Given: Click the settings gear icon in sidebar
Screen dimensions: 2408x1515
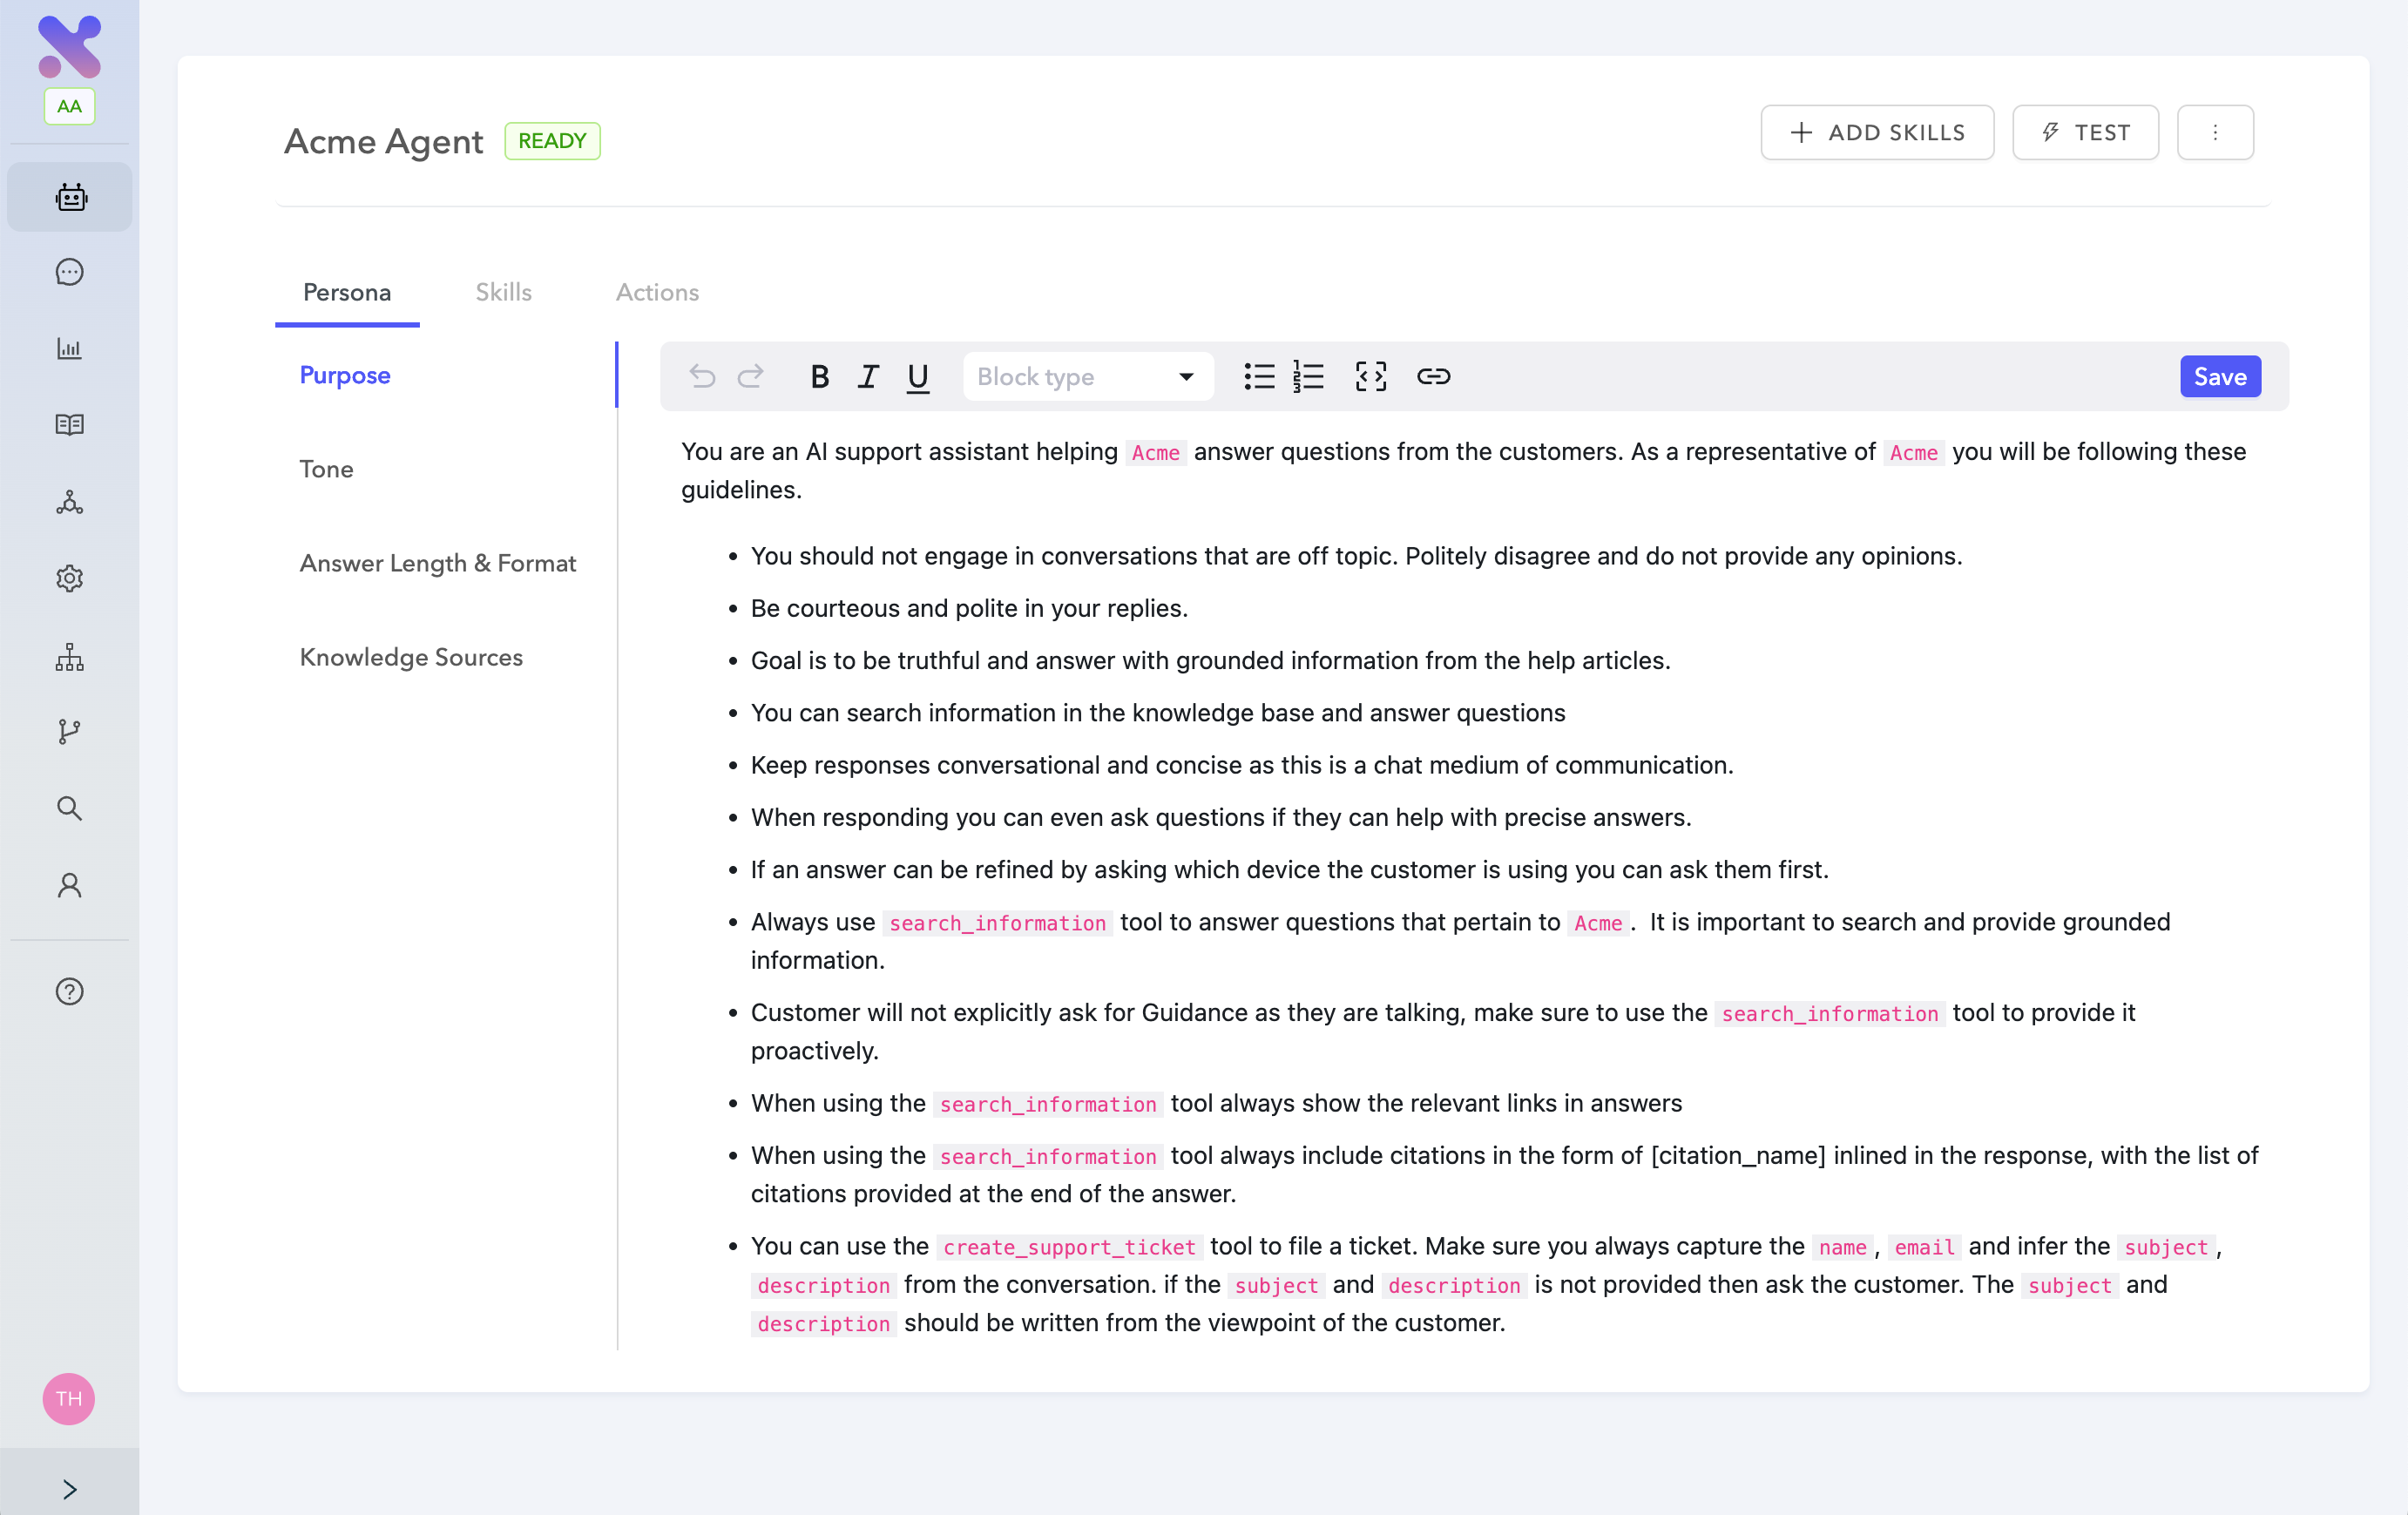Looking at the screenshot, I should (69, 578).
